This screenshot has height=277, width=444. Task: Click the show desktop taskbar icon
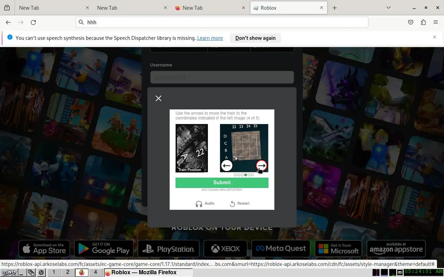point(22,272)
